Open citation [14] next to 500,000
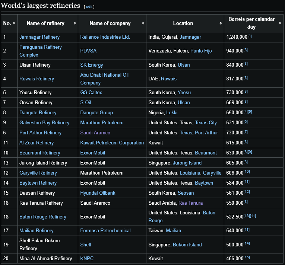Image resolution: width=285 pixels, height=265 pixels. click(247, 243)
